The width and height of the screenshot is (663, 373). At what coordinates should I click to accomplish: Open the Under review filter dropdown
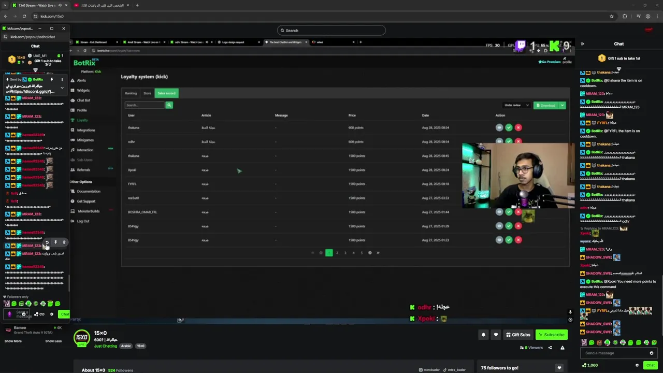[x=516, y=105]
